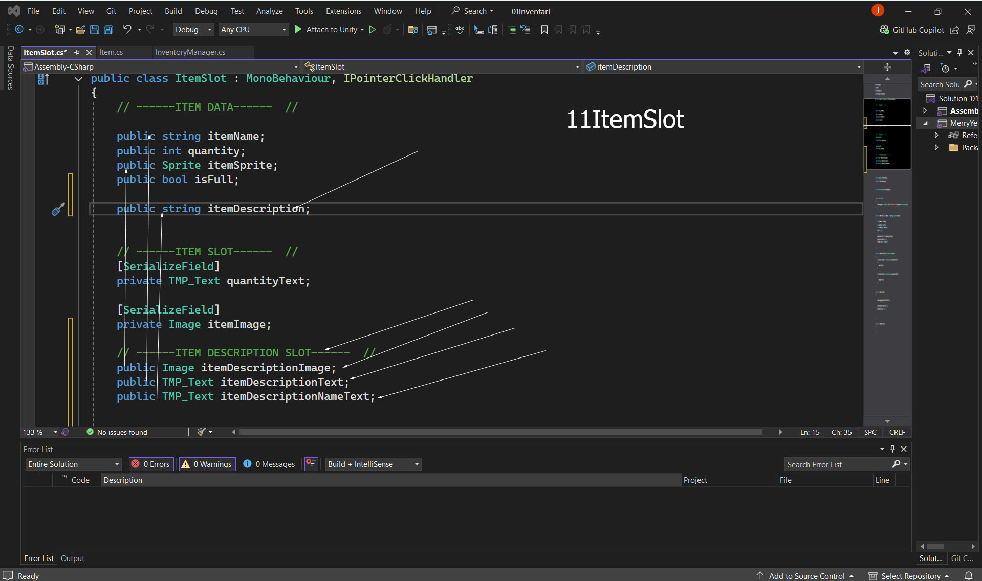Image resolution: width=982 pixels, height=581 pixels.
Task: Click the Open File folder icon
Action: point(80,30)
